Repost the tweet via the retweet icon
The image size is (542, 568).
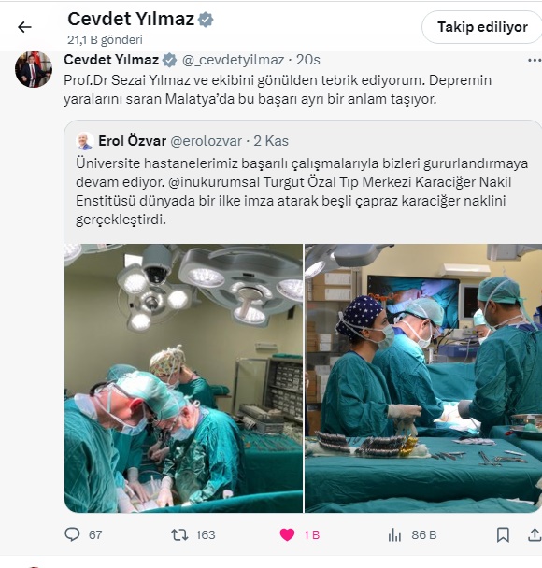coord(179,534)
